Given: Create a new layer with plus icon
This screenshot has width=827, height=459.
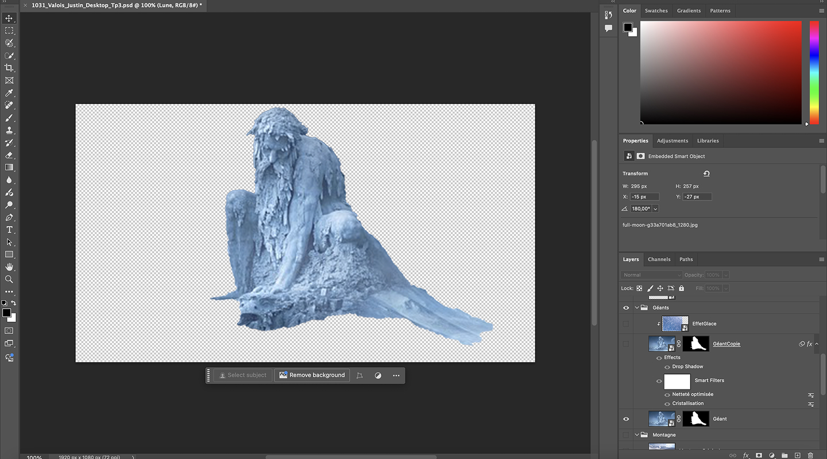Looking at the screenshot, I should pyautogui.click(x=797, y=455).
